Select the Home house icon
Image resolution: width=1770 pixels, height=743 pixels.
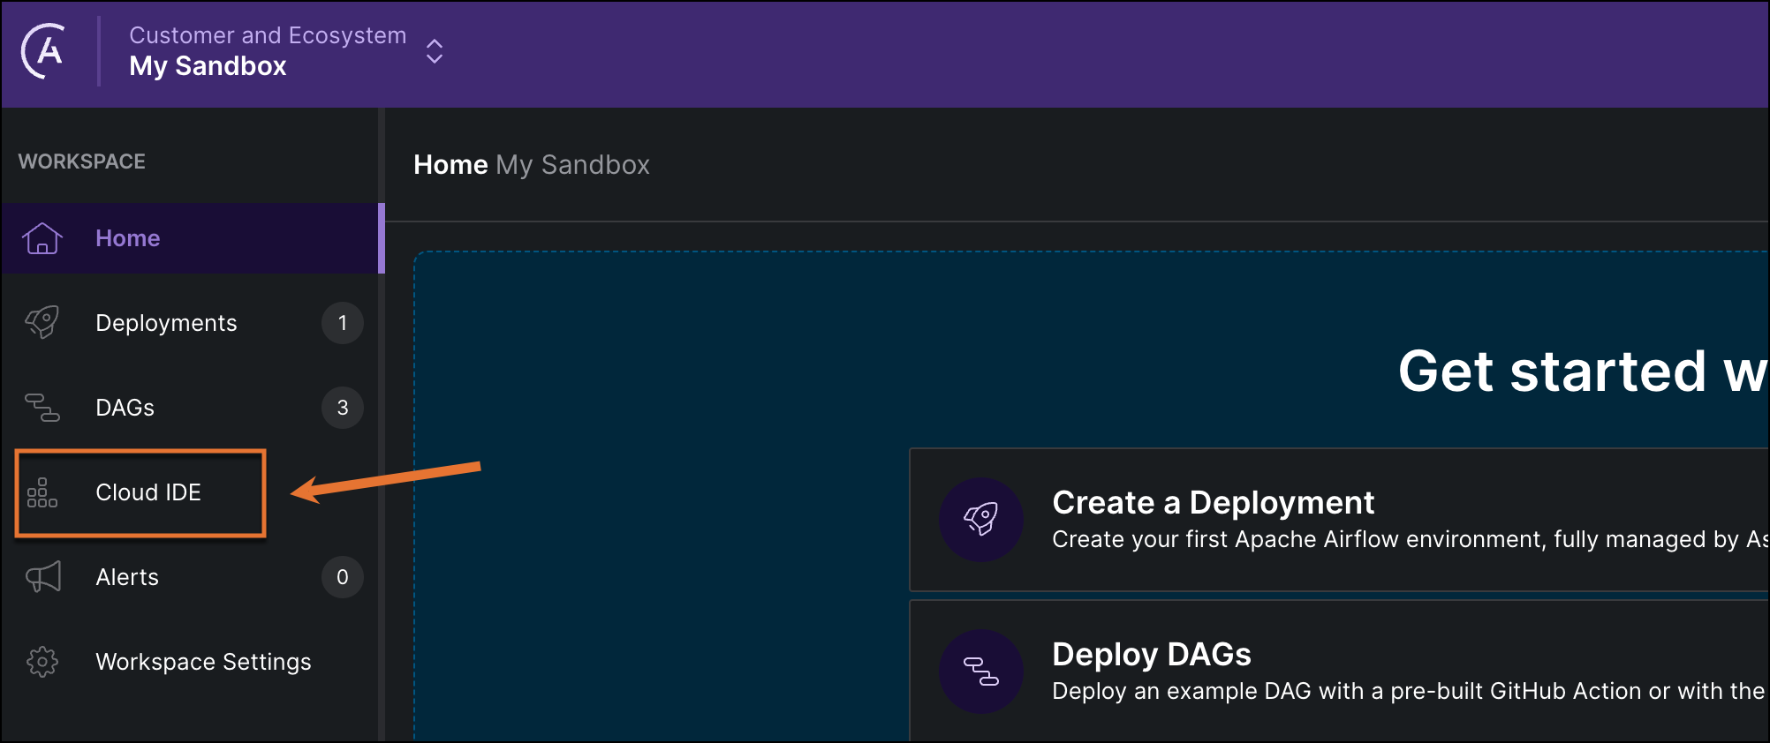tap(42, 237)
